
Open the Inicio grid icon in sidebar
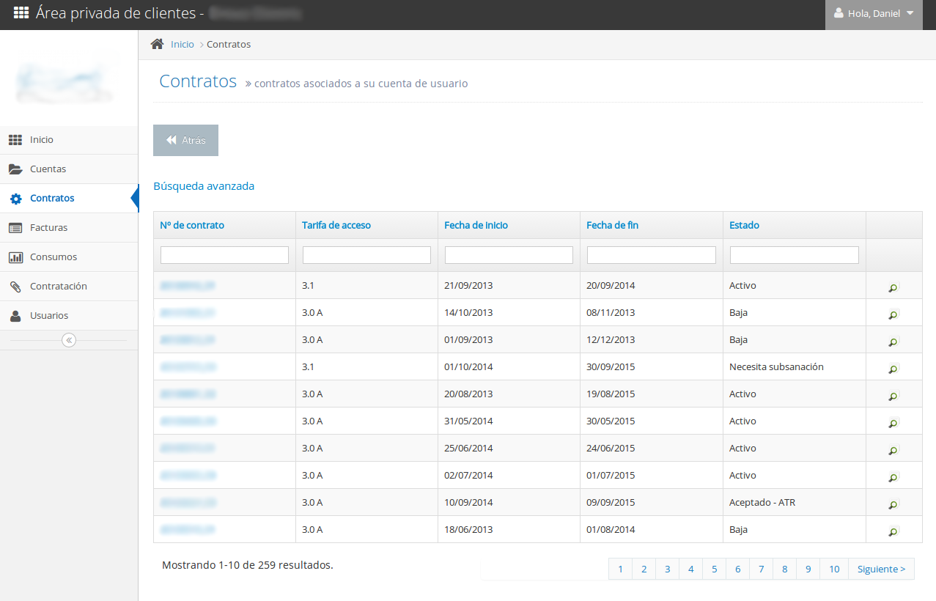[x=15, y=139]
